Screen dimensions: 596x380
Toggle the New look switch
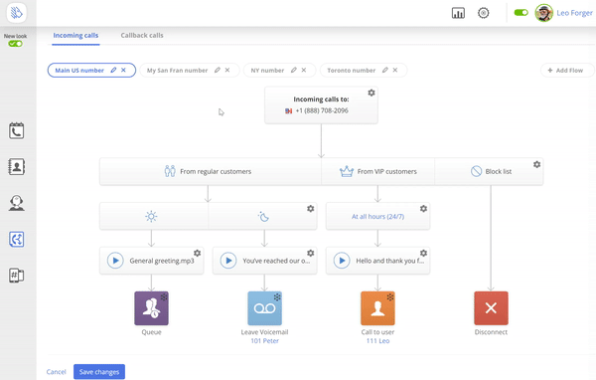16,44
